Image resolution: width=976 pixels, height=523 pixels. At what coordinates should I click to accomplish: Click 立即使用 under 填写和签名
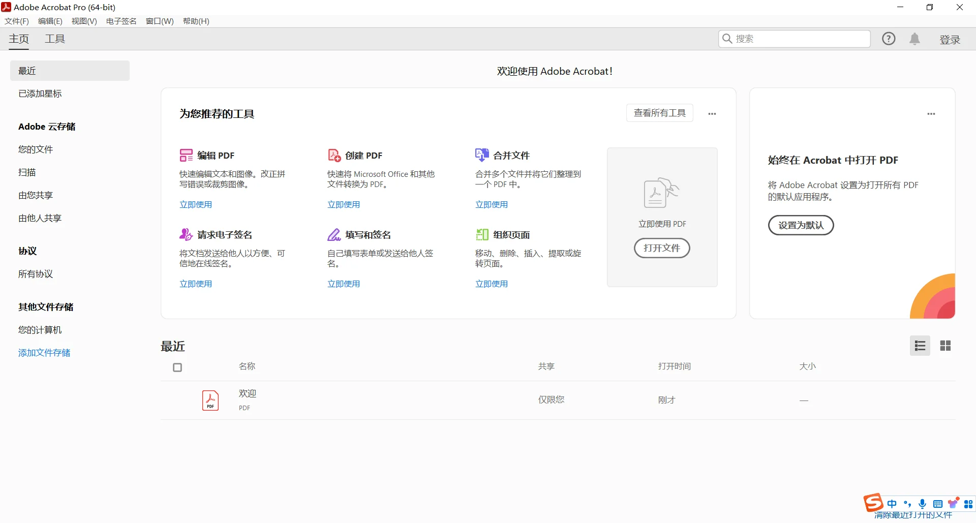click(x=344, y=284)
